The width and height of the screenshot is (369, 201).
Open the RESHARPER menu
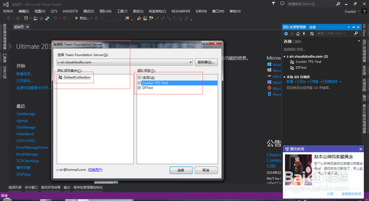(181, 11)
